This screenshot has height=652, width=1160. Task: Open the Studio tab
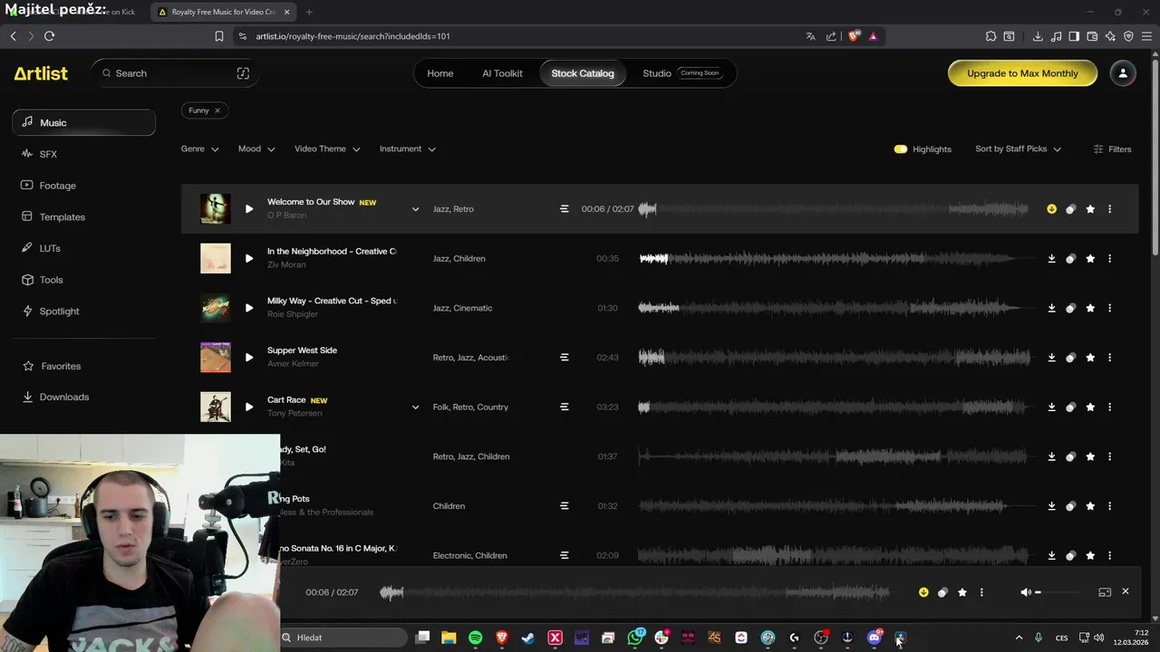coord(682,73)
